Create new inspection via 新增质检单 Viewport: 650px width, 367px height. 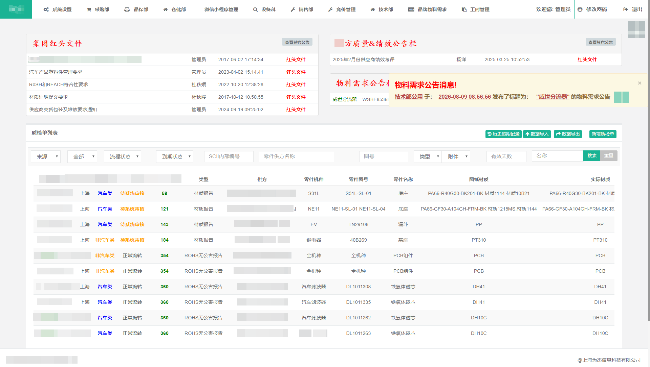603,134
